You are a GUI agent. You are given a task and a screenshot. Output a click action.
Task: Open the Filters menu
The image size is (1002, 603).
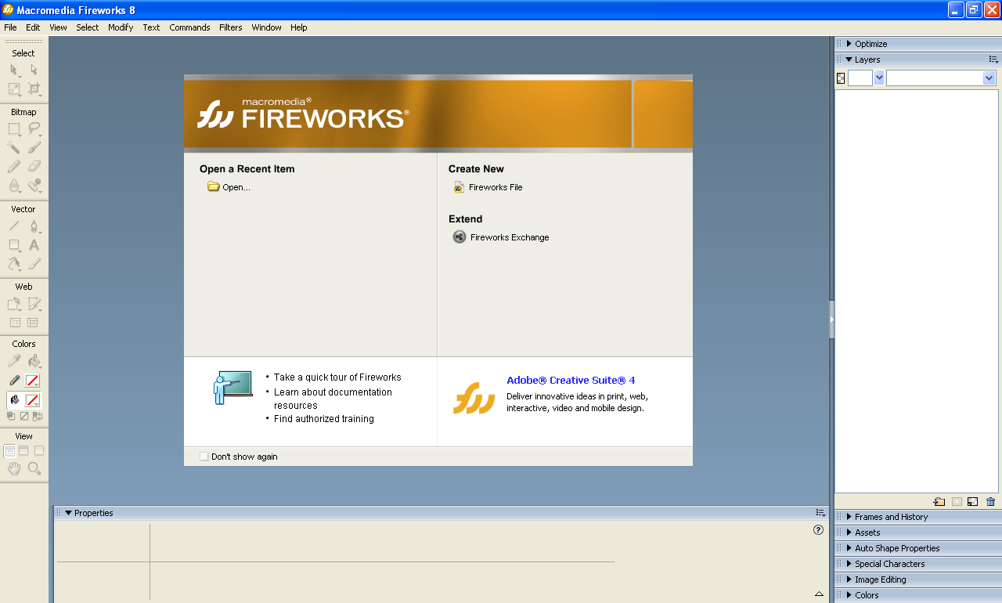(x=230, y=27)
